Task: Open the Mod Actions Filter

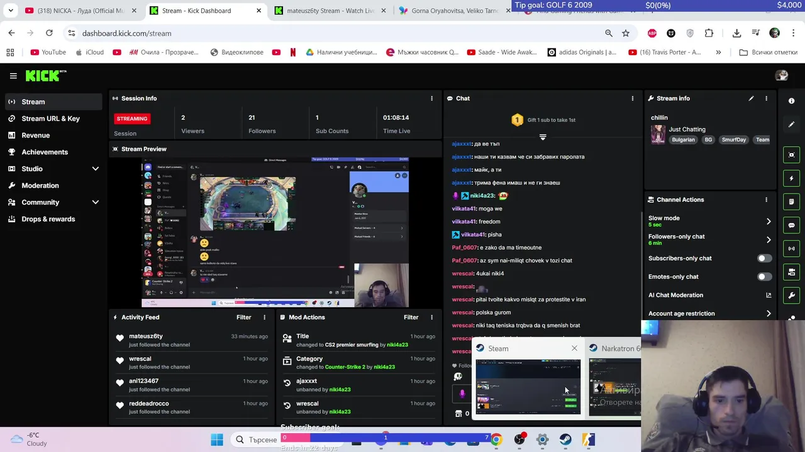Action: [x=411, y=318]
